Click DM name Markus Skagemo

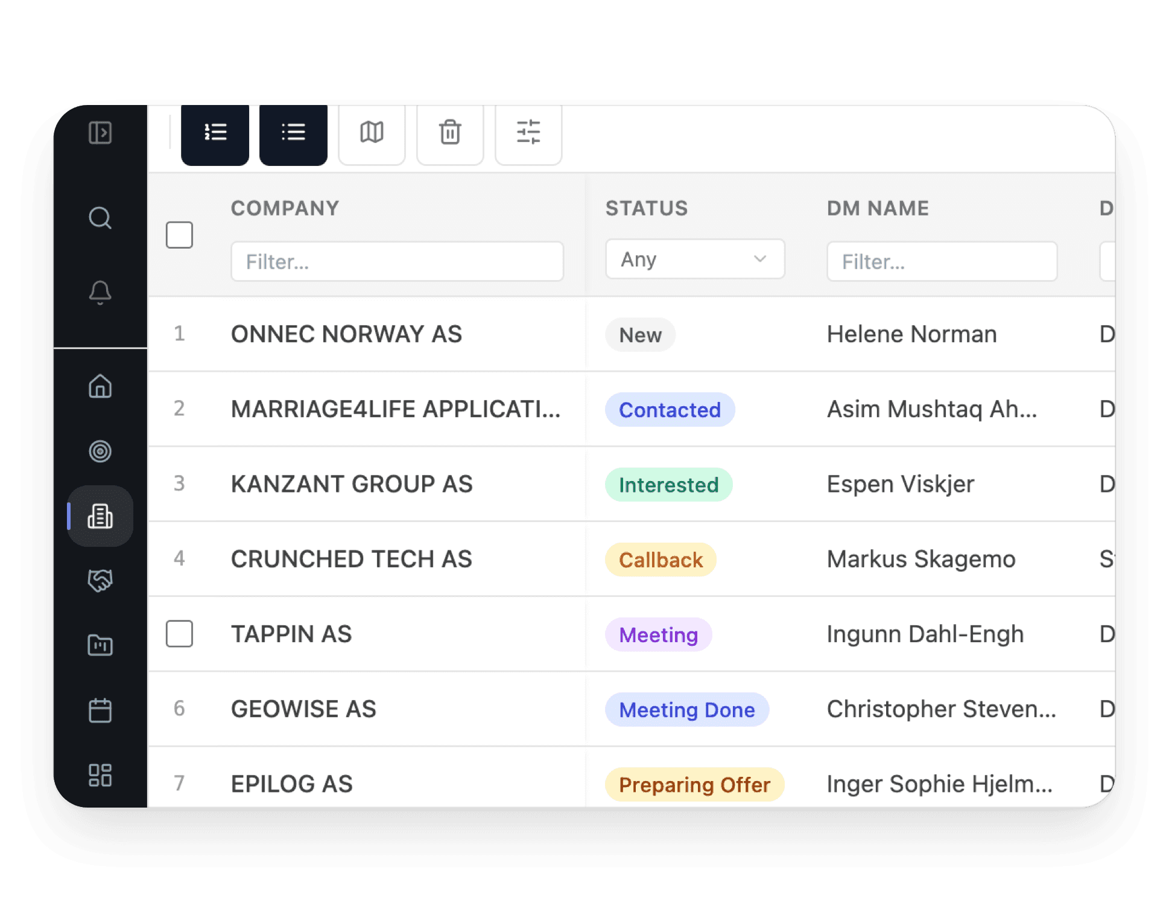[921, 559]
